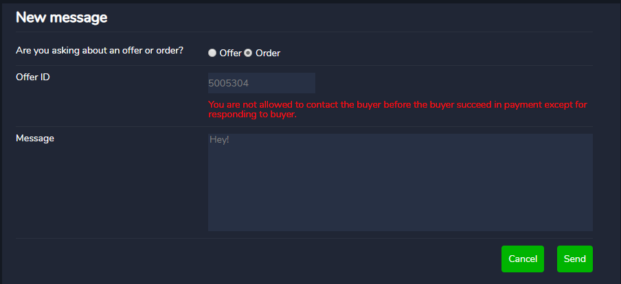This screenshot has width=621, height=284.
Task: Click "responding to buyer." in red warning
Action: point(252,115)
